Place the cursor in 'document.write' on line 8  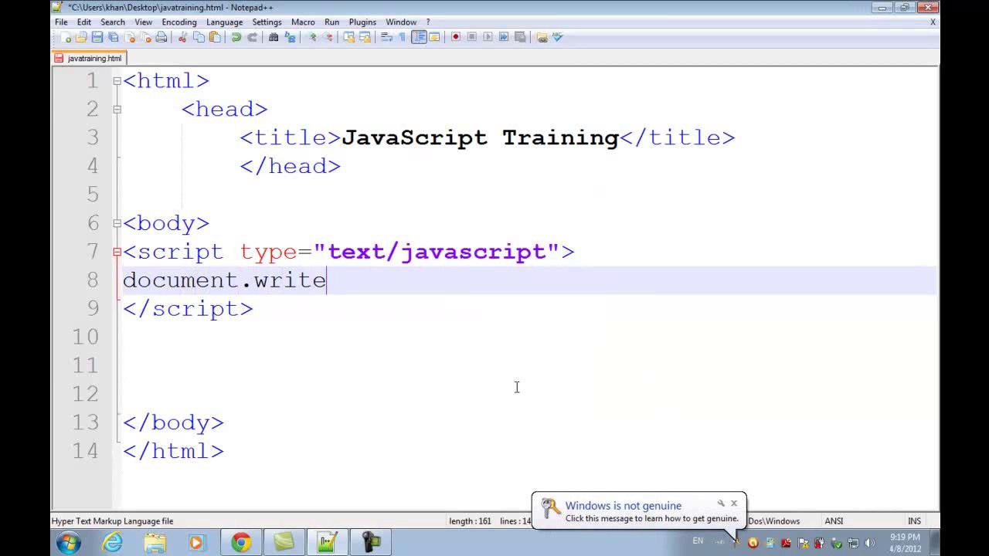point(224,280)
